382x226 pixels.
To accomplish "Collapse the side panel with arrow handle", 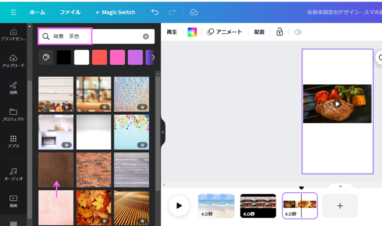I will (163, 132).
